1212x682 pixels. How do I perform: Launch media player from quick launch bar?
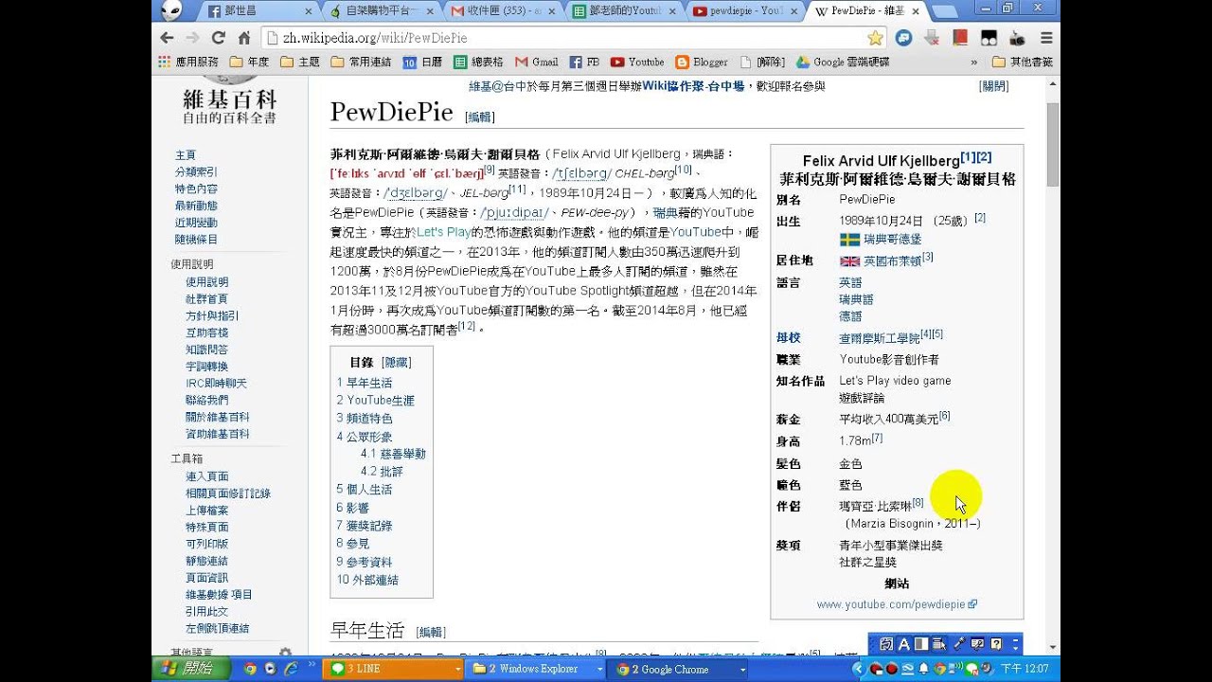tap(271, 669)
